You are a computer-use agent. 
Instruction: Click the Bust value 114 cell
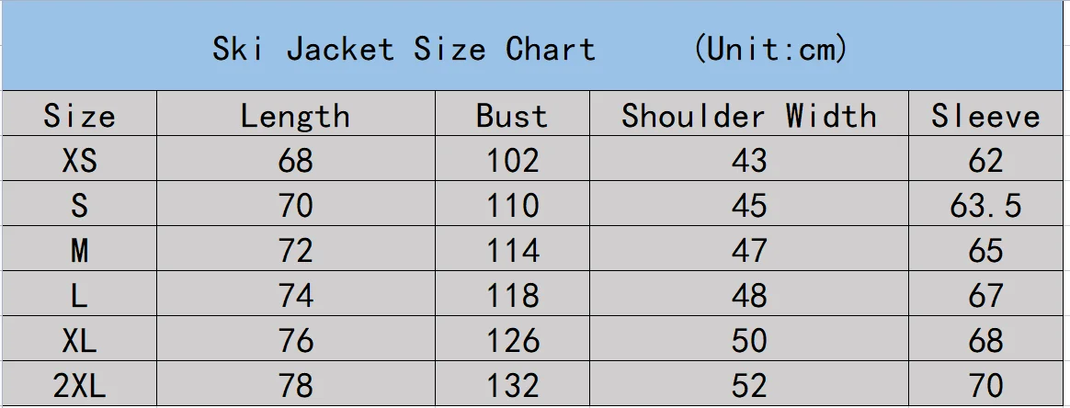511,251
